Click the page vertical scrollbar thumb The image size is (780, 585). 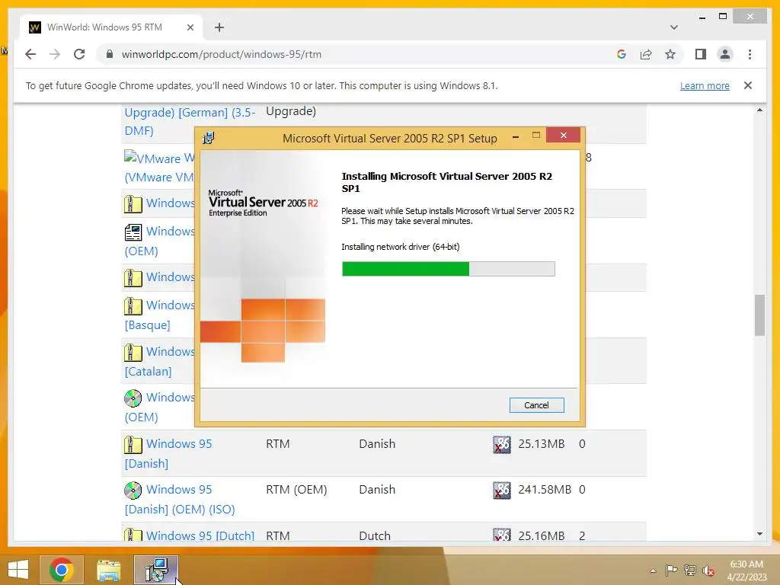pyautogui.click(x=759, y=315)
